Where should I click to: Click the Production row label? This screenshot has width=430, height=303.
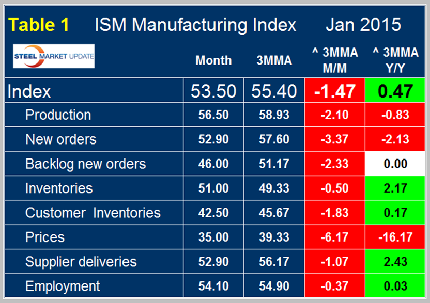[x=58, y=115]
